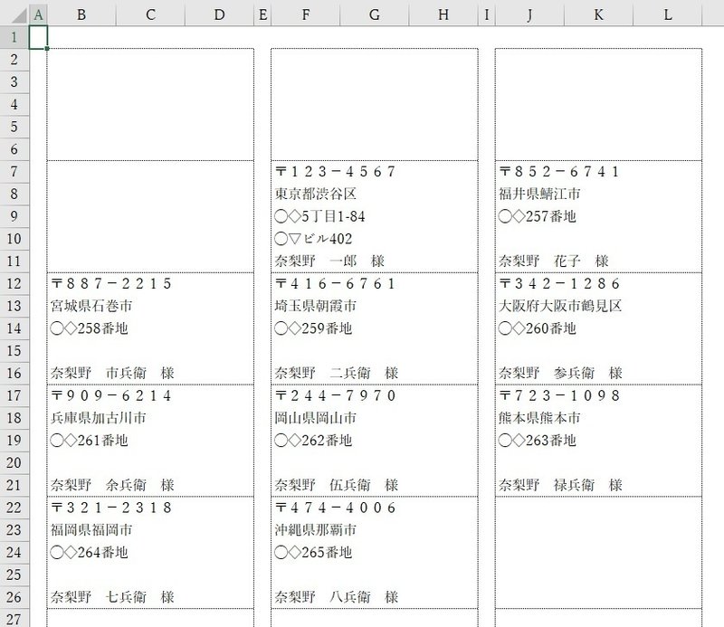
Task: Click the cell ○◇265番地
Action: tap(313, 553)
